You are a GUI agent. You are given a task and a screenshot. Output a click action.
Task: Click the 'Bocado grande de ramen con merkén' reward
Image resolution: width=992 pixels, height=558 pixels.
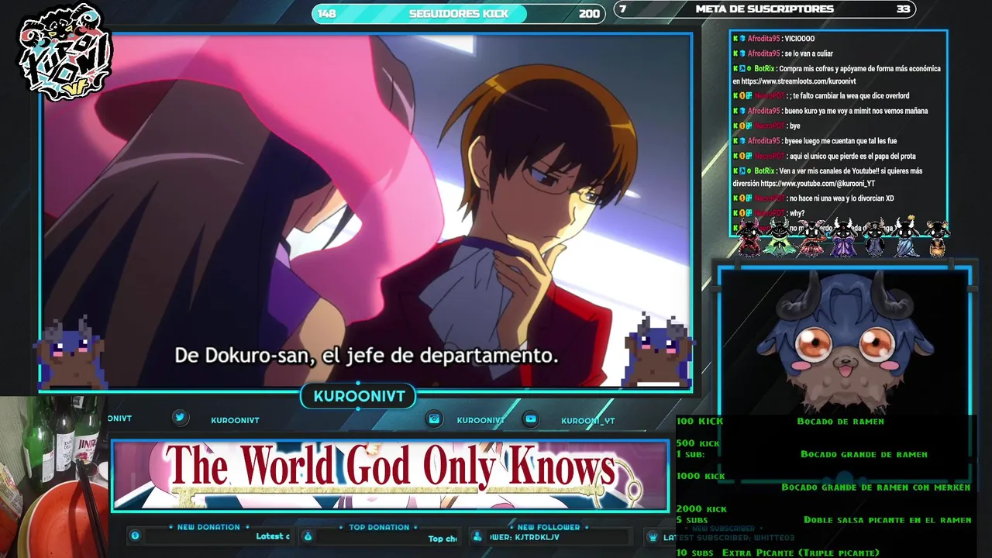(x=876, y=487)
